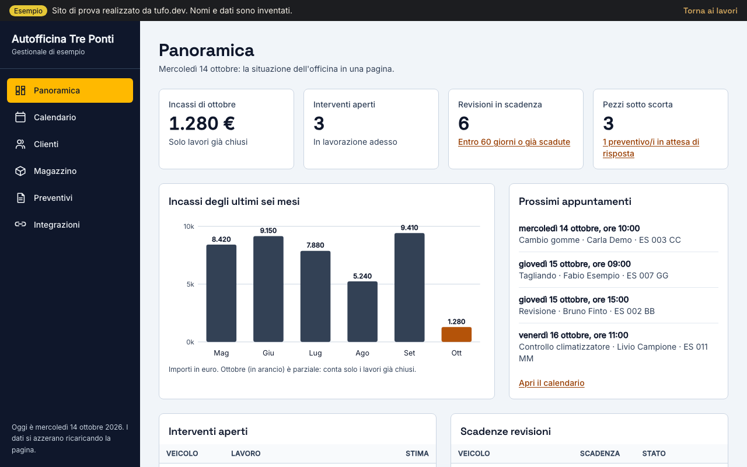Click the VEICOLO header in Interventi aperti table
Image resolution: width=747 pixels, height=467 pixels.
pos(182,454)
